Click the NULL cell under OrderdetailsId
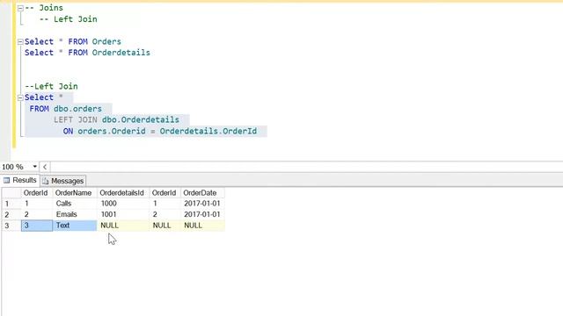563x316 pixels. (123, 226)
